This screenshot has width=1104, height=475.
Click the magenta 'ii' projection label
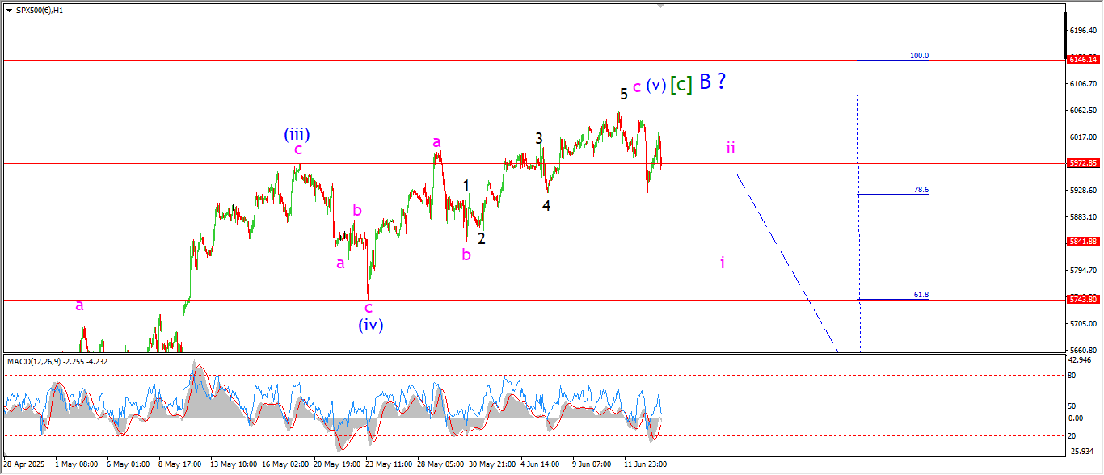coord(730,148)
